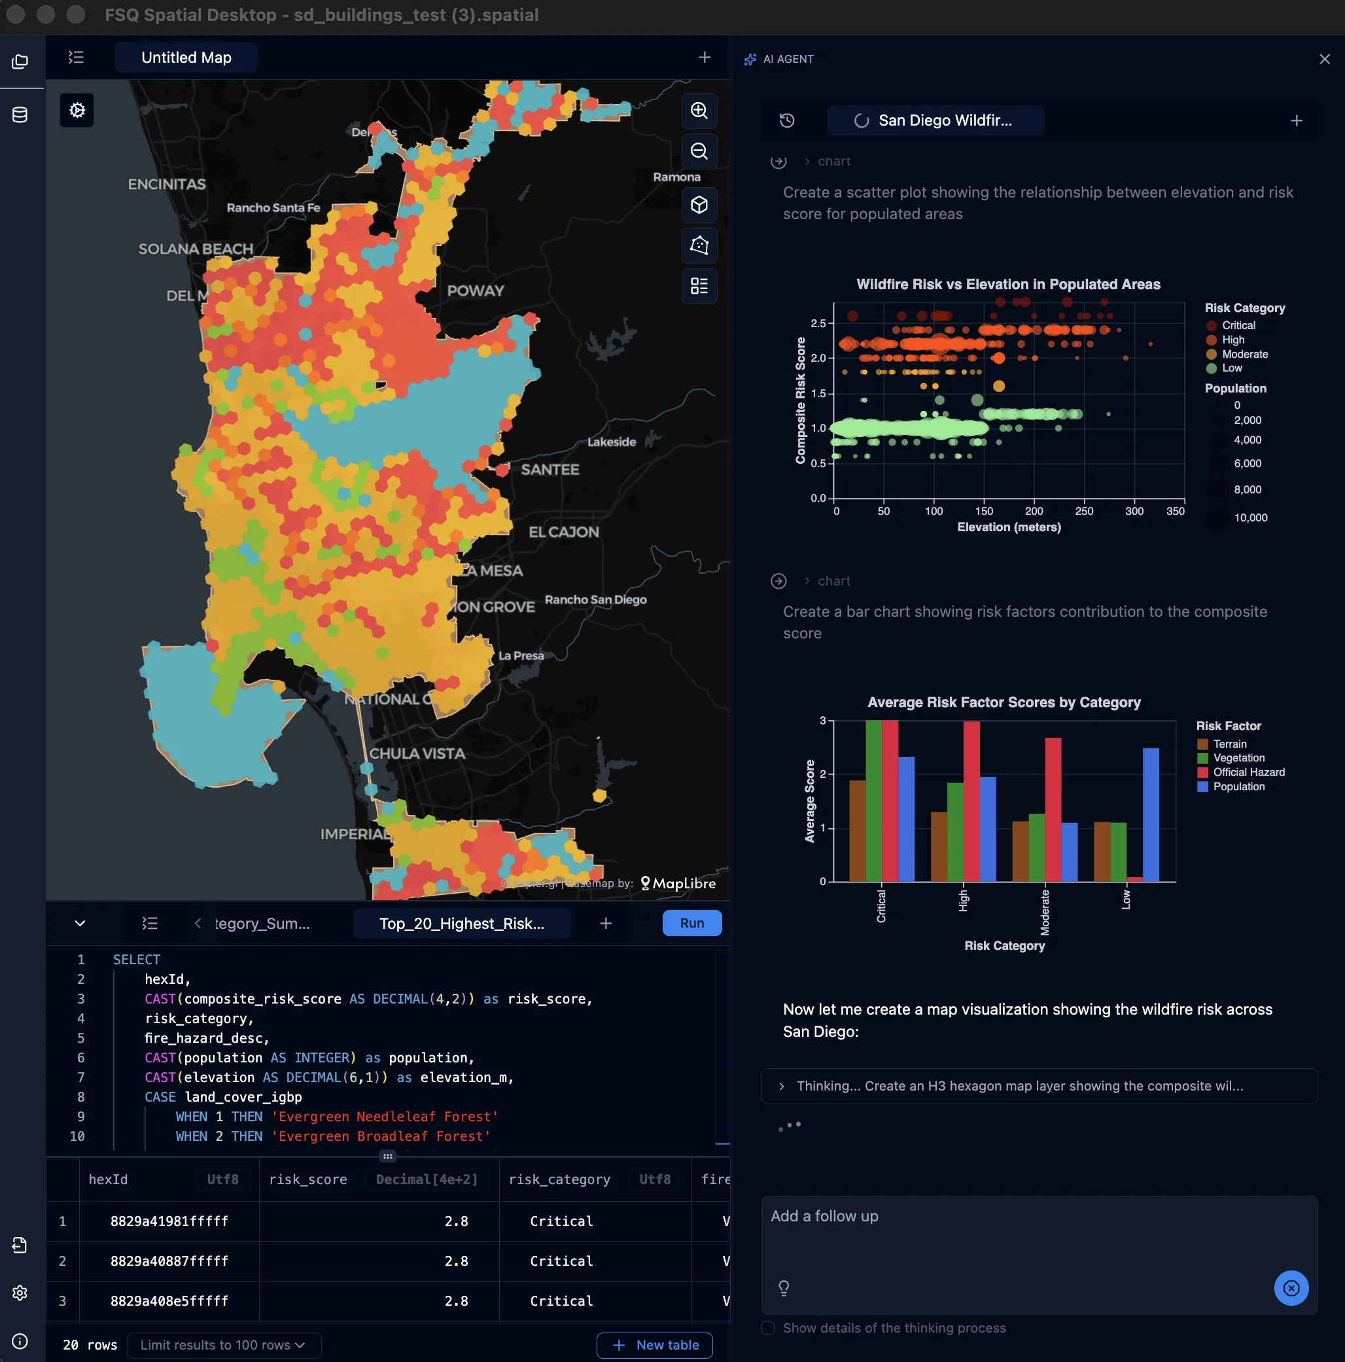Close the AI Agent panel
Image resolution: width=1345 pixels, height=1362 pixels.
[x=1324, y=60]
